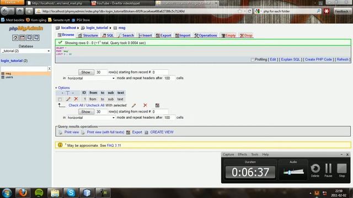Image resolution: width=353 pixels, height=198 pixels.
Task: Reload the page with refresh icon
Action: click(x=249, y=11)
